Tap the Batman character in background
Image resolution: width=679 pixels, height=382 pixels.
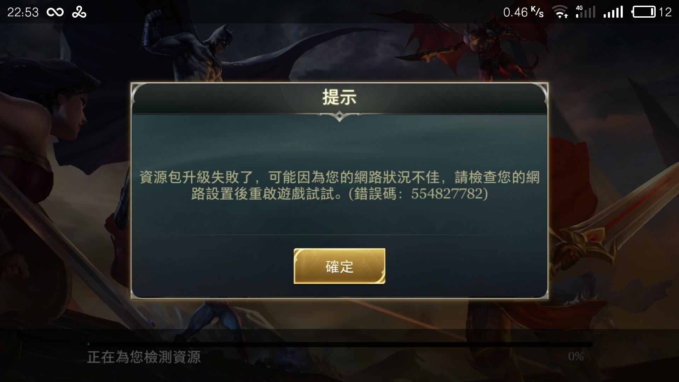pos(198,50)
